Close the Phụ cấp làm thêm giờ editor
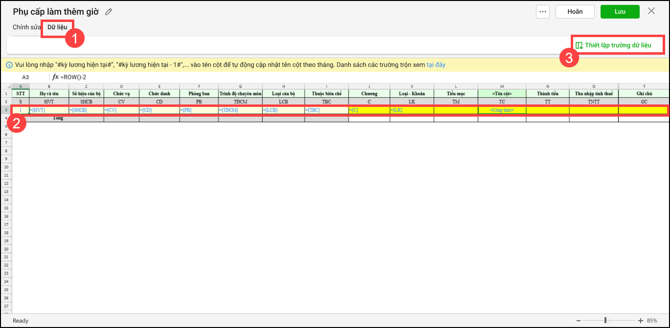This screenshot has width=670, height=328. [651, 11]
